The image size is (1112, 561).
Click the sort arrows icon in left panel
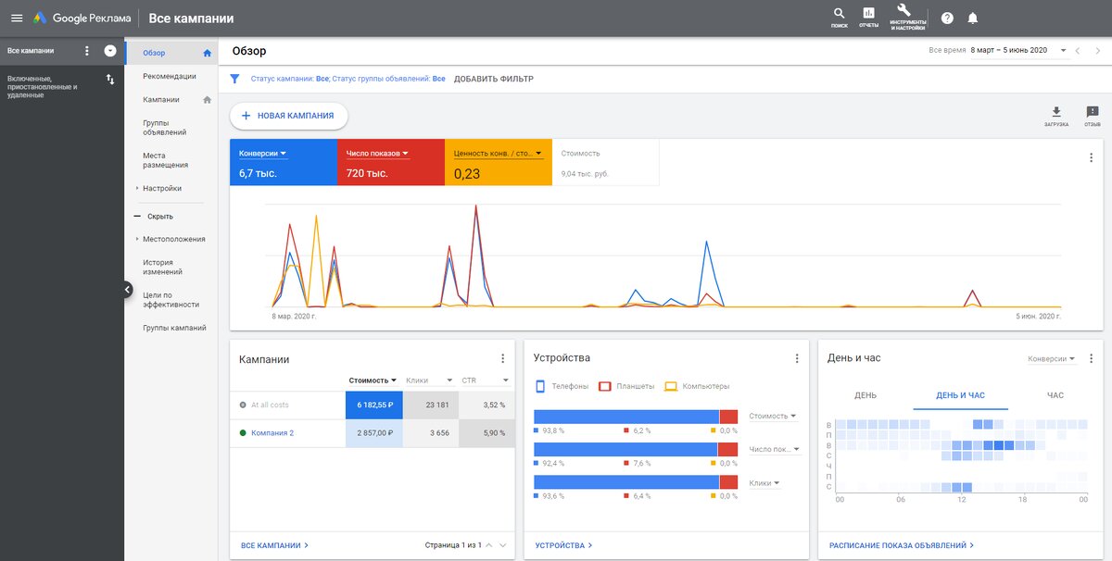pyautogui.click(x=110, y=80)
